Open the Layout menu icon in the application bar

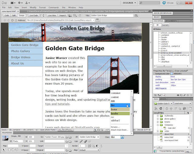[13, 3]
